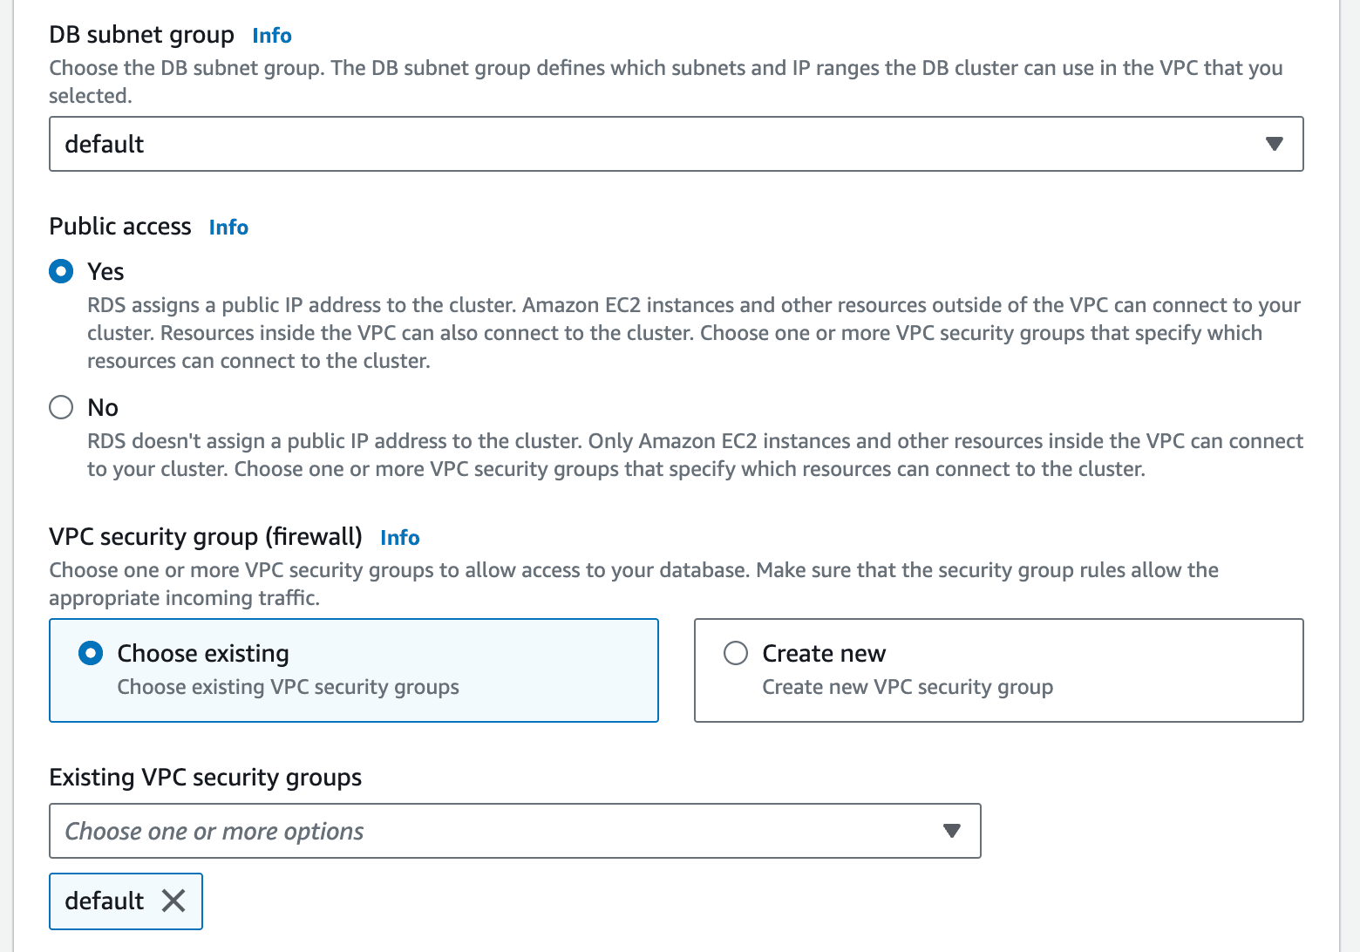Viewport: 1360px width, 952px height.
Task: Select Yes for Public access
Action: pyautogui.click(x=61, y=271)
